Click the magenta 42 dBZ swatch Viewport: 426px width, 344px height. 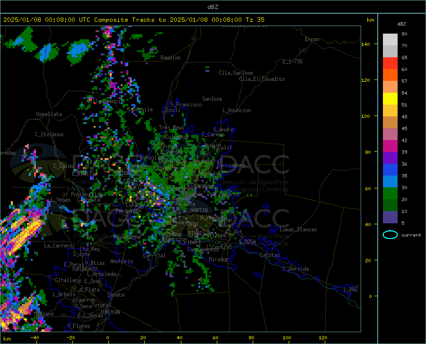point(390,146)
